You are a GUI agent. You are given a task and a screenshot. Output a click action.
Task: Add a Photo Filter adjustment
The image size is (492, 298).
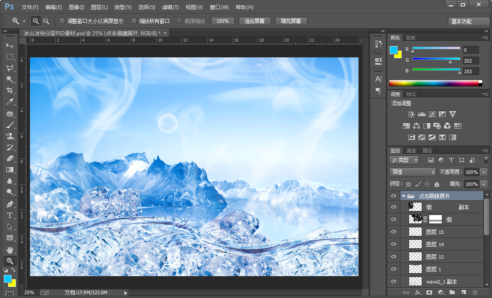pos(437,125)
